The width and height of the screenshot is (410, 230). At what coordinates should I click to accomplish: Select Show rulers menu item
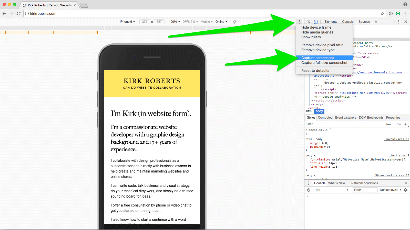pyautogui.click(x=324, y=37)
